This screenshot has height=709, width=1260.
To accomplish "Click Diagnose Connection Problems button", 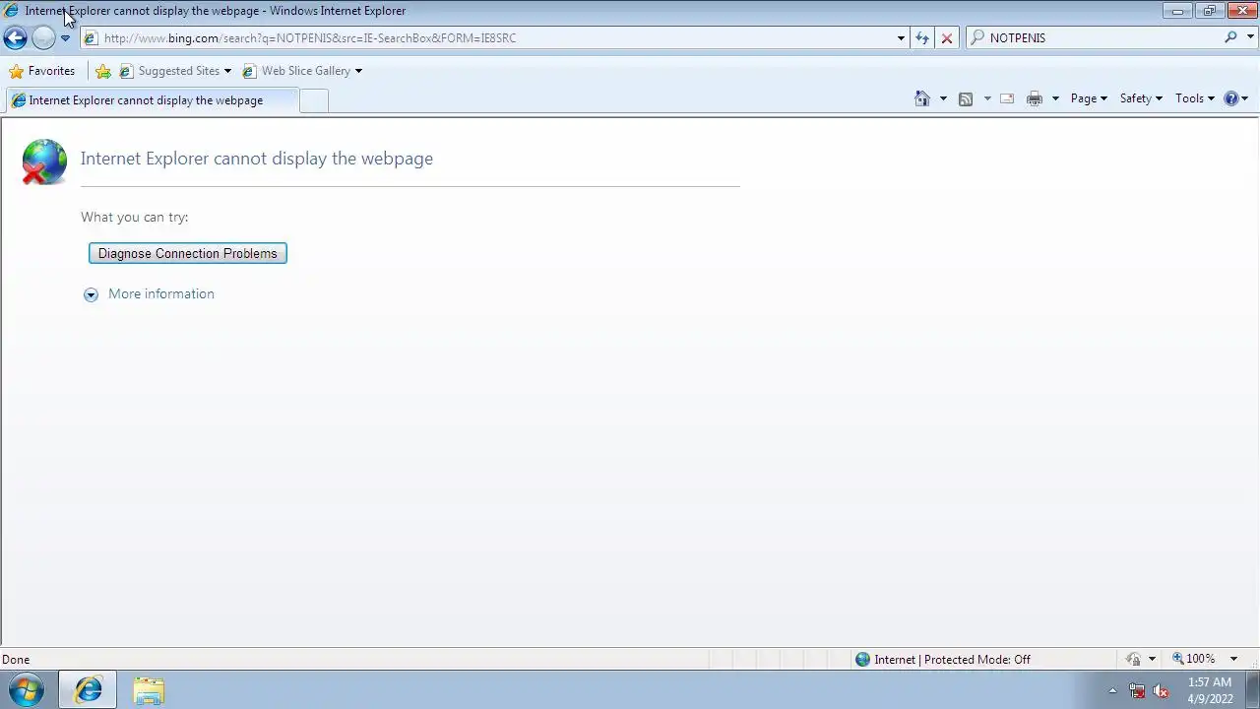I will [188, 253].
